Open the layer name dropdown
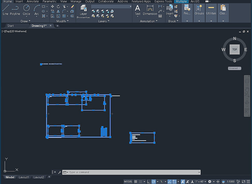 [111, 7]
